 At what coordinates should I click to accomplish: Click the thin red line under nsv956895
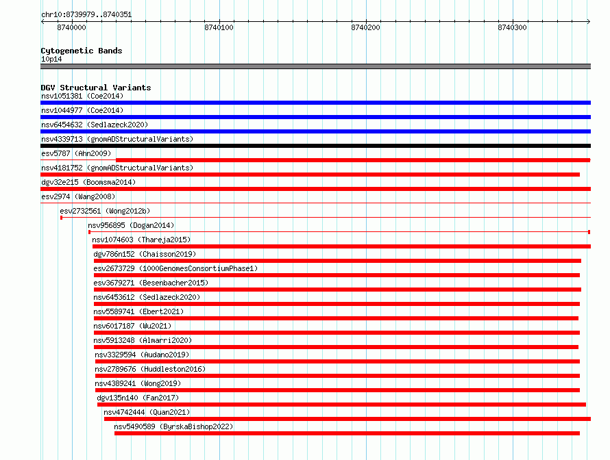(339, 232)
